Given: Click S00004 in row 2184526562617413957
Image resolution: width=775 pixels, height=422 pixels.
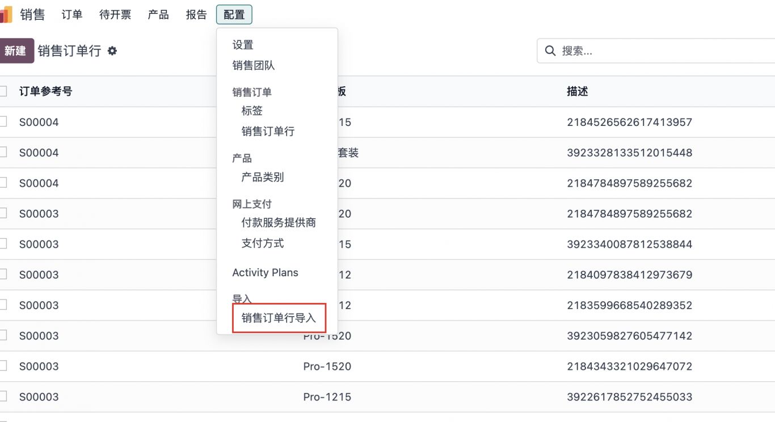Looking at the screenshot, I should tap(39, 122).
